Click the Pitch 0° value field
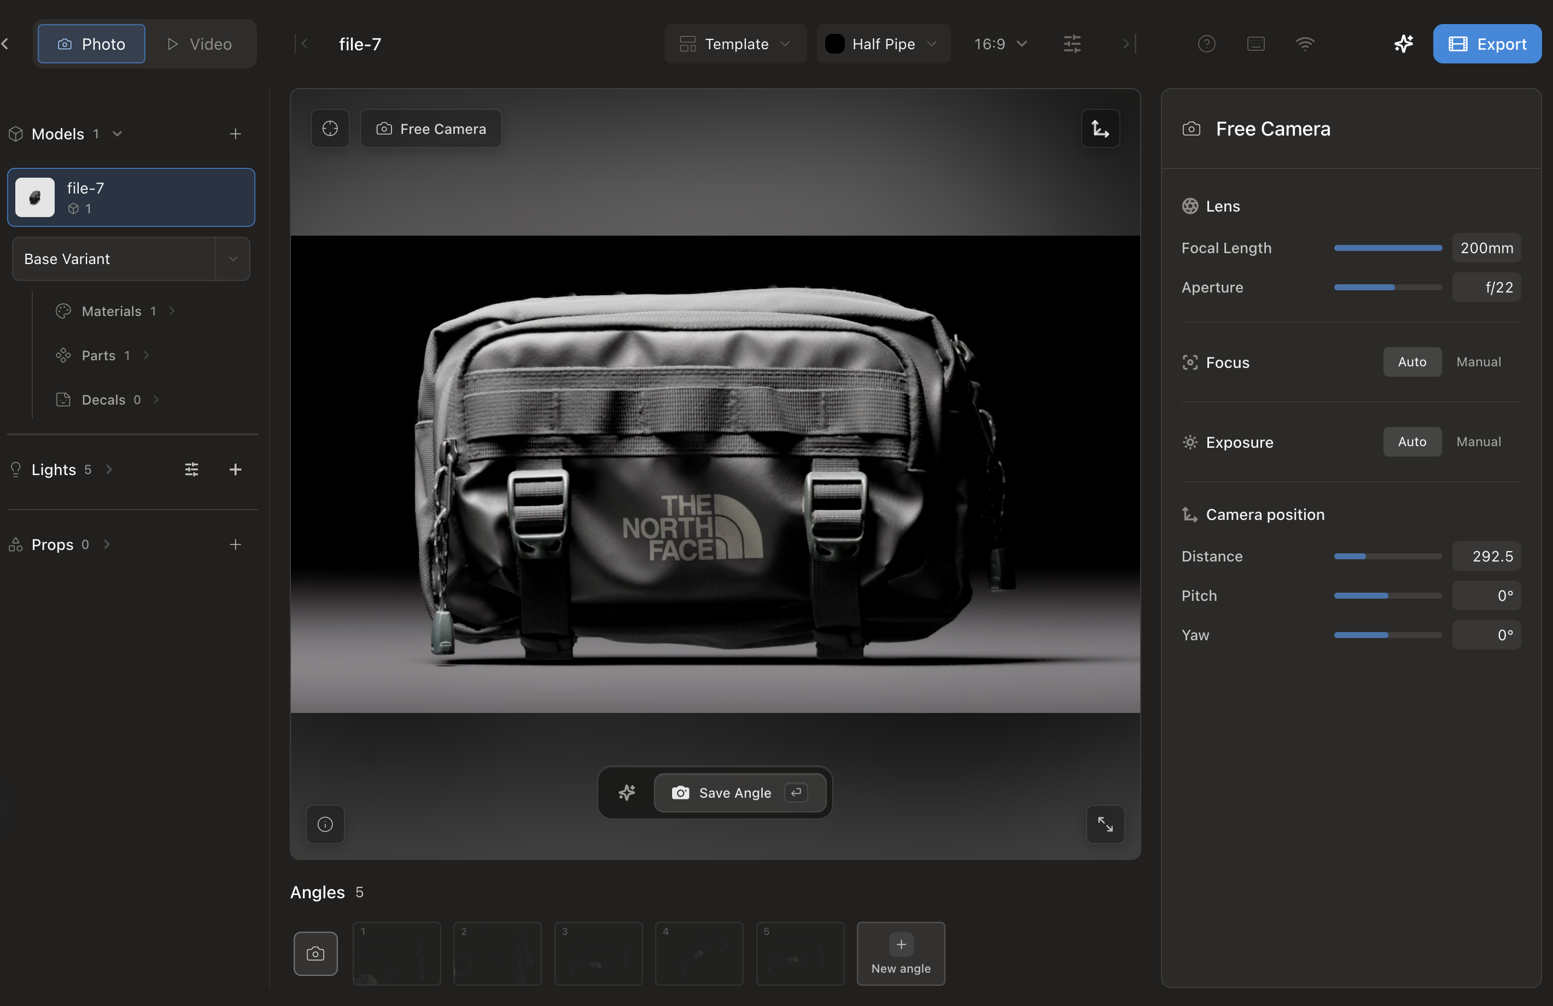1553x1006 pixels. point(1486,595)
